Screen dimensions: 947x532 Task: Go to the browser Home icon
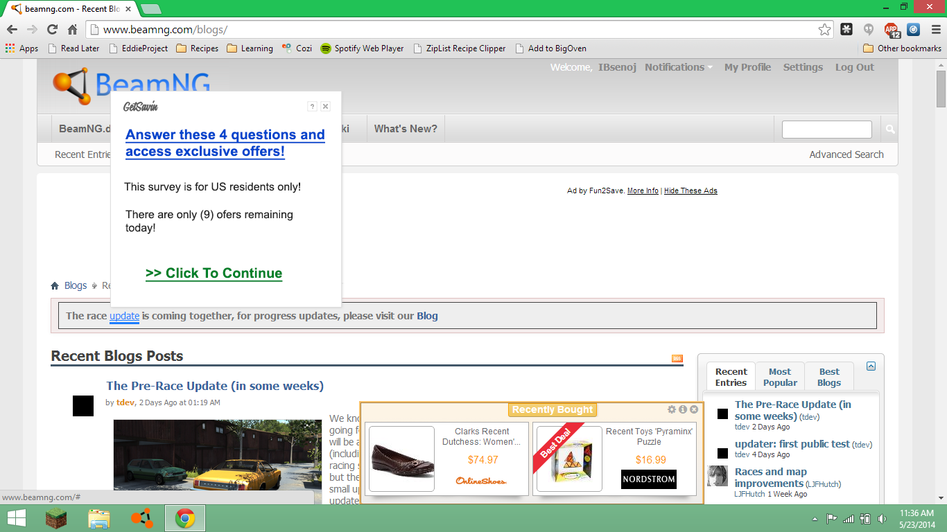click(x=72, y=29)
